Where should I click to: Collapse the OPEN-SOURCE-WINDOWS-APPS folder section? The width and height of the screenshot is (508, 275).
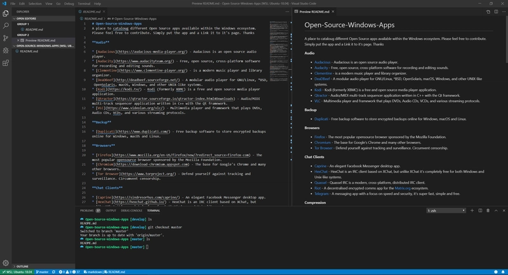[44, 46]
